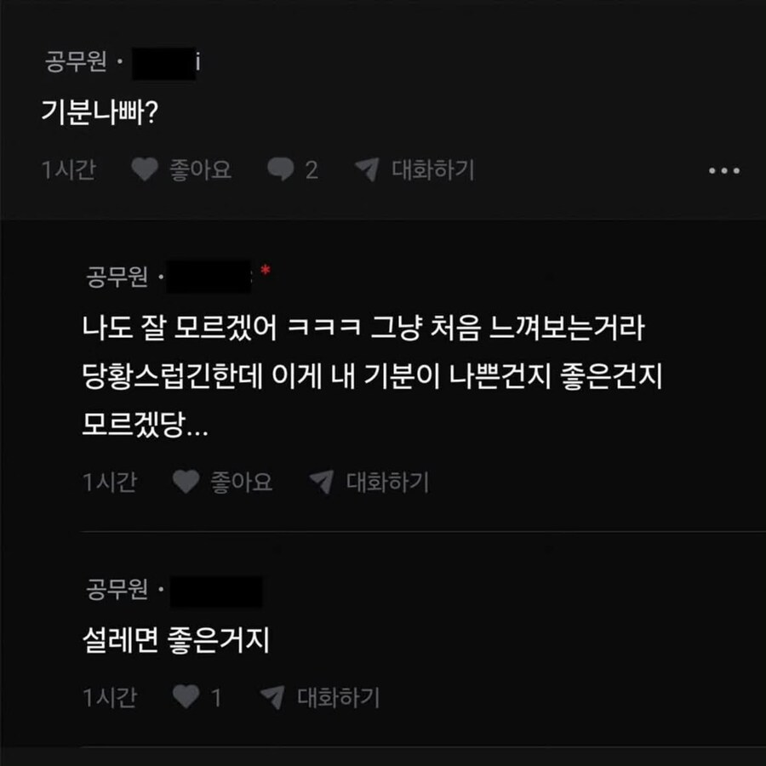Click the redacted username on the last reply

(x=216, y=592)
